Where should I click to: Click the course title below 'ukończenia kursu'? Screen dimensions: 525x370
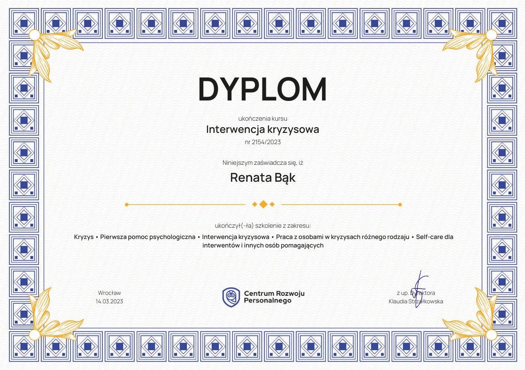tap(262, 129)
